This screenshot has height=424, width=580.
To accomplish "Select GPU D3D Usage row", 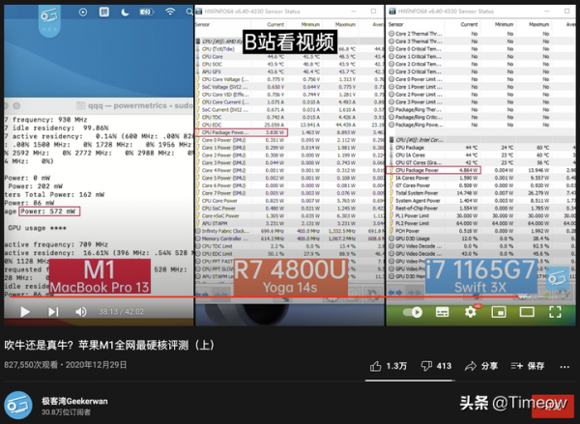I will point(481,239).
